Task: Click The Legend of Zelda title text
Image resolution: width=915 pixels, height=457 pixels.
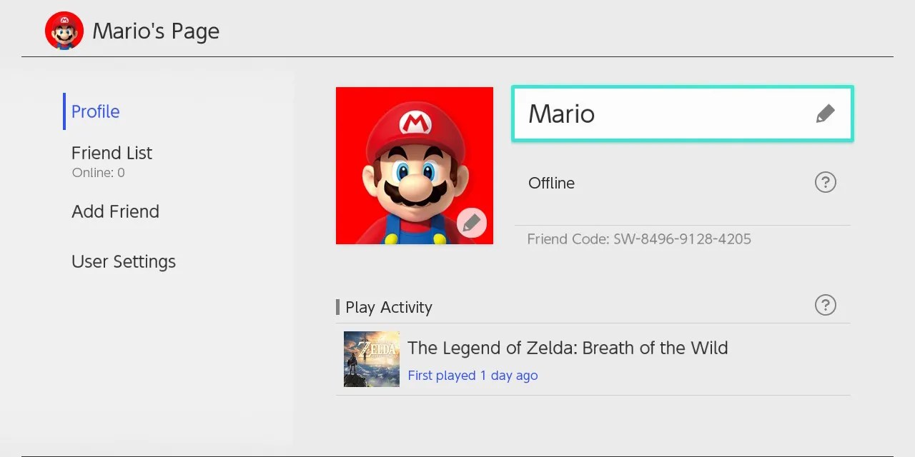Action: [x=568, y=348]
